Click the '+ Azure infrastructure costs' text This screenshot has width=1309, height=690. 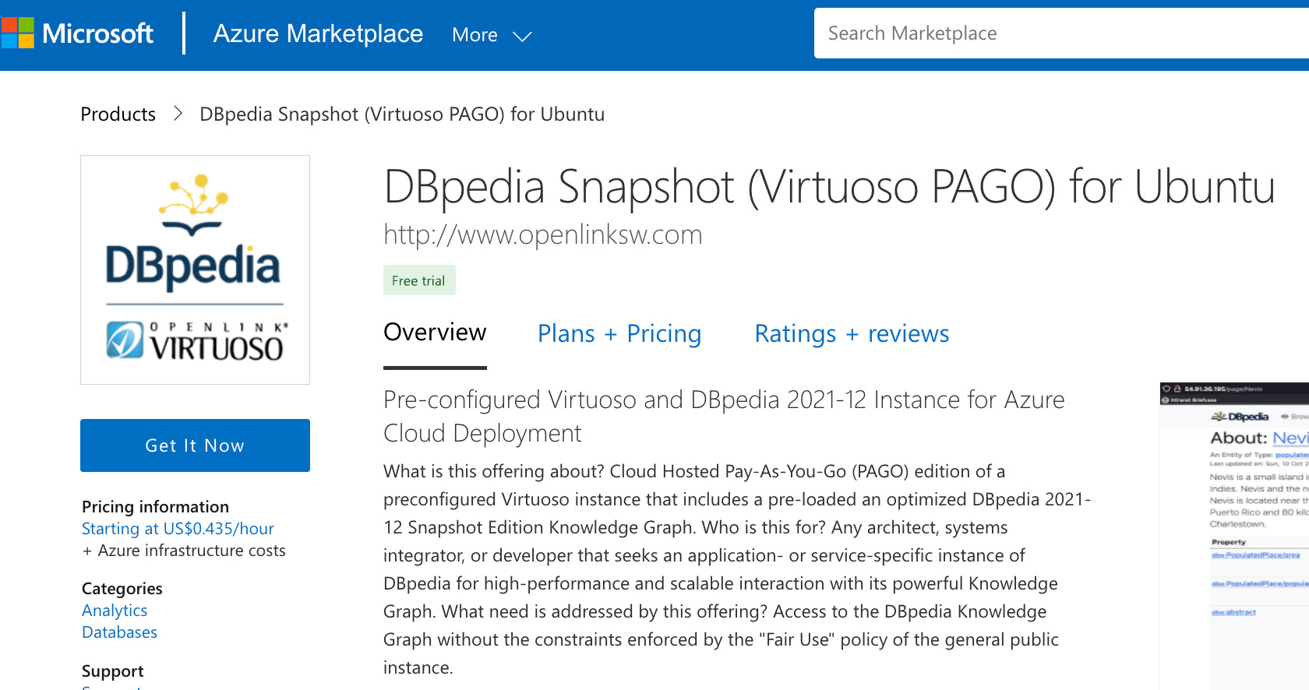click(184, 551)
